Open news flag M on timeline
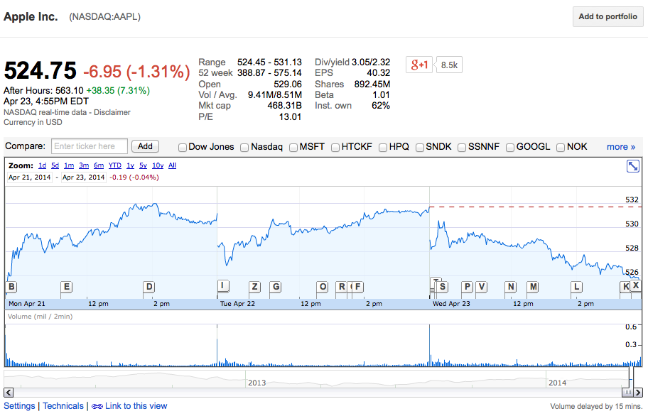 [x=533, y=287]
